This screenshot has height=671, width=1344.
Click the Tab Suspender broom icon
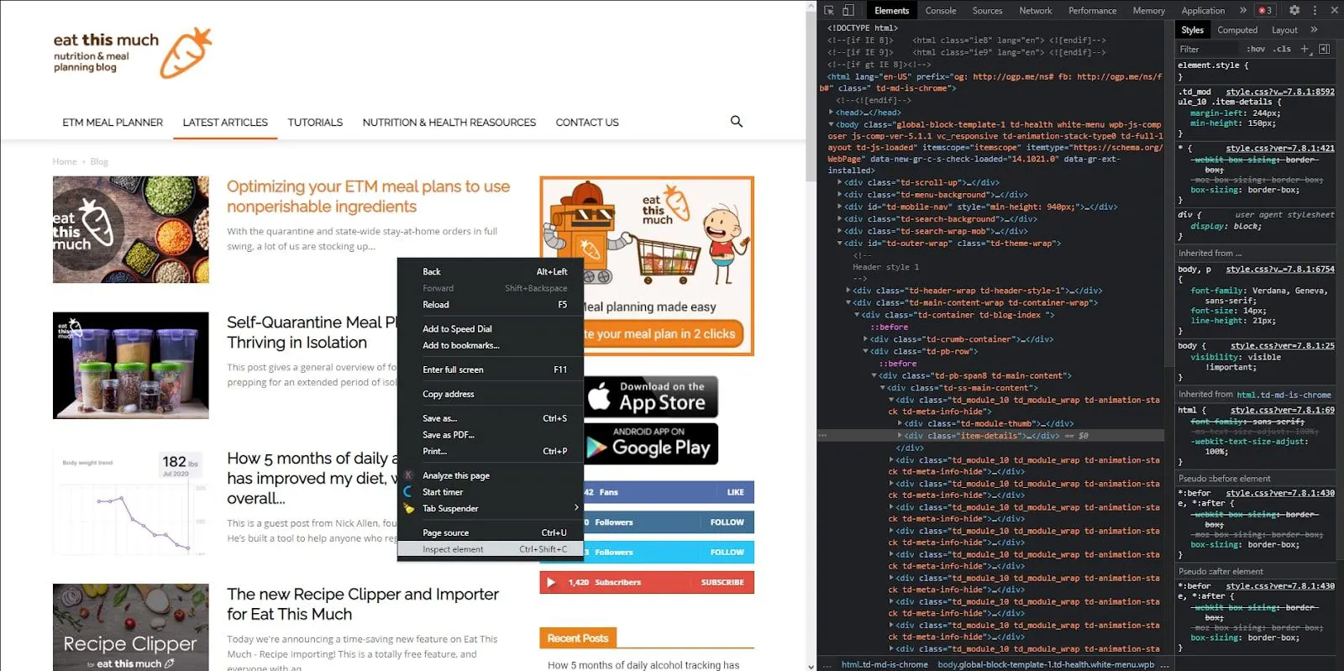(x=409, y=508)
